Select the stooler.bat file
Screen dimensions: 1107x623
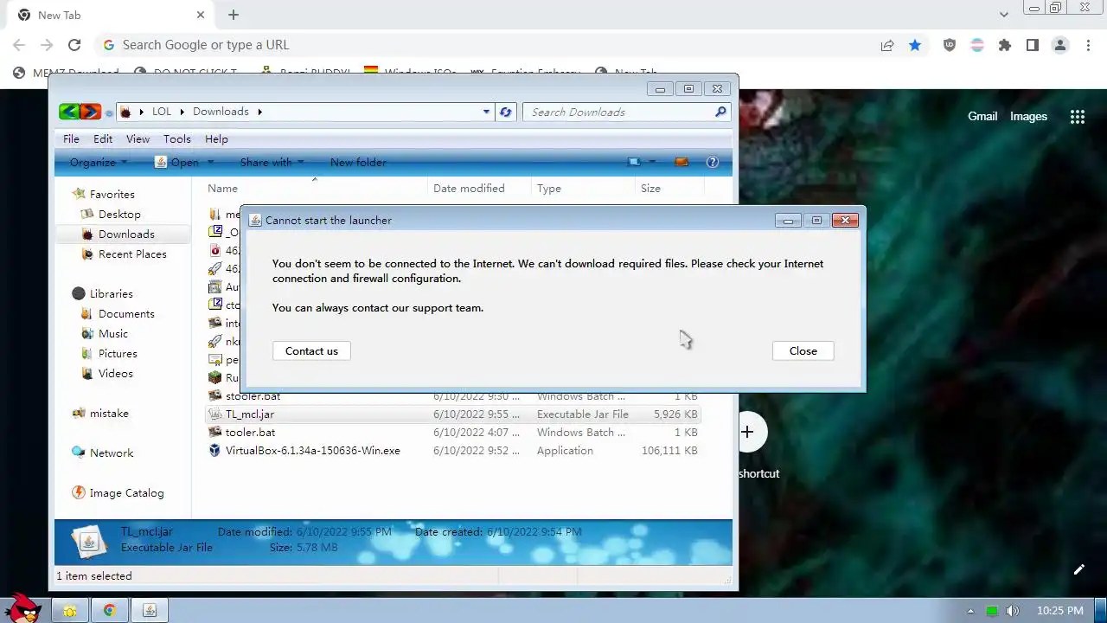point(253,396)
